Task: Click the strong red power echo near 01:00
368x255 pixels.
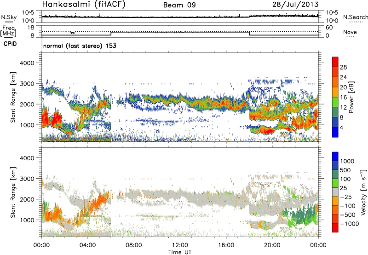Action: point(56,120)
